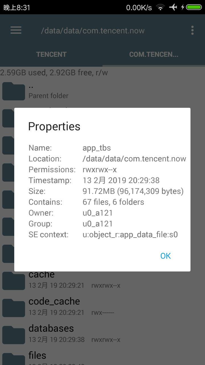Image resolution: width=205 pixels, height=365 pixels.
Task: Open the hamburger navigation menu
Action: (x=16, y=30)
